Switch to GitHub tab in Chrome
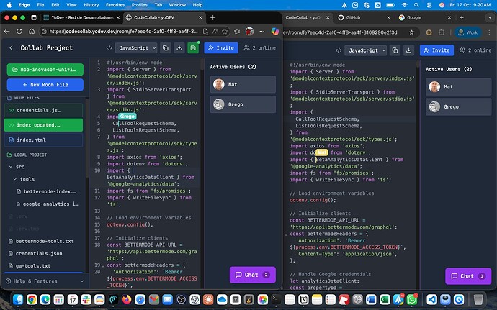 pos(363,17)
